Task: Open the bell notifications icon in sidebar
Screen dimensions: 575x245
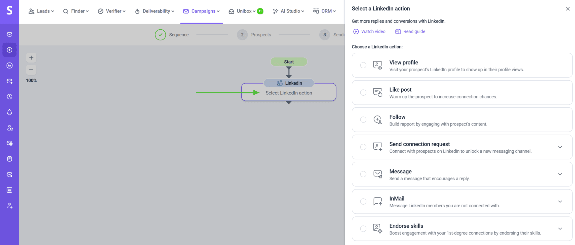Action: click(x=10, y=112)
